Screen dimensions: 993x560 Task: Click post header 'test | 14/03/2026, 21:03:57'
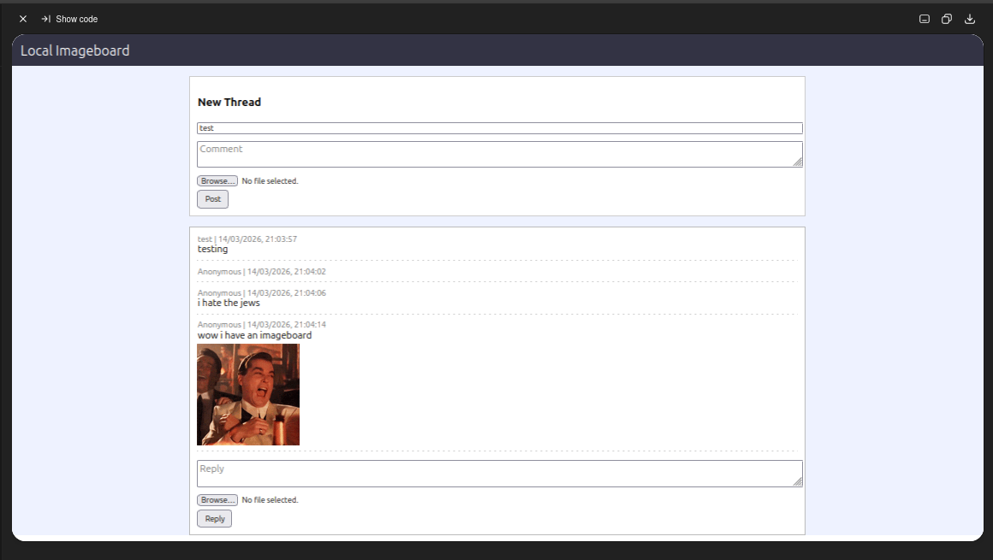(247, 239)
